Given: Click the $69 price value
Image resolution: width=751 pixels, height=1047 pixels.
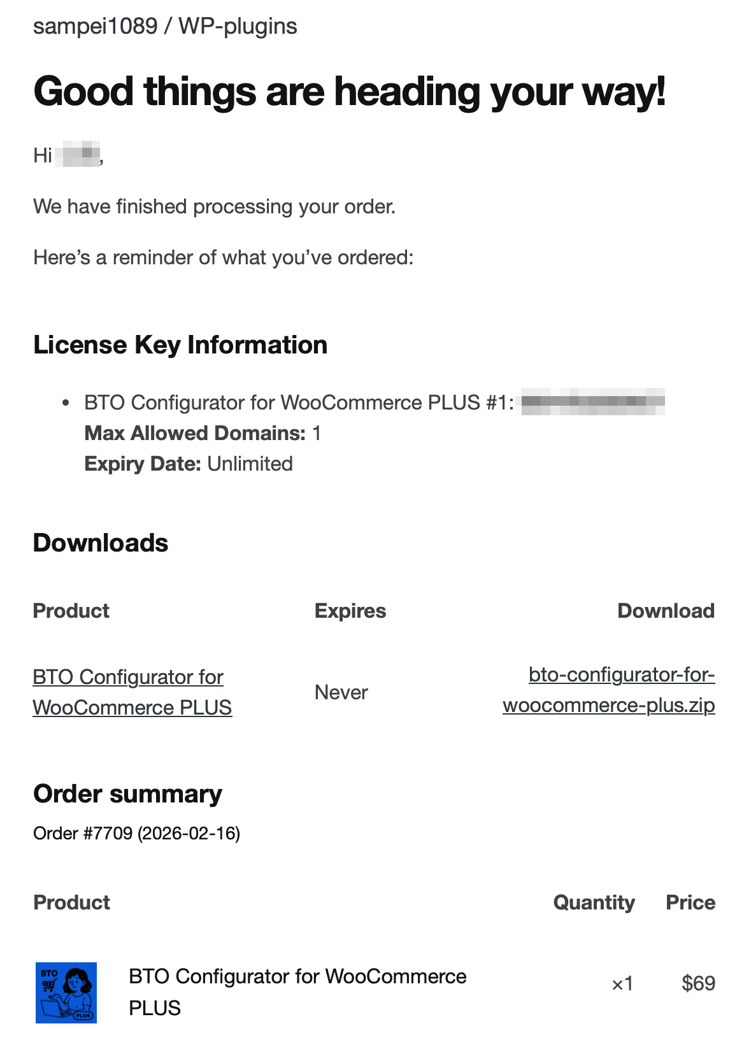Looking at the screenshot, I should 698,983.
